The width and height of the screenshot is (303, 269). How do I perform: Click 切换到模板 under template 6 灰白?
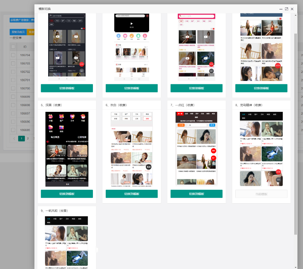[x=132, y=194]
